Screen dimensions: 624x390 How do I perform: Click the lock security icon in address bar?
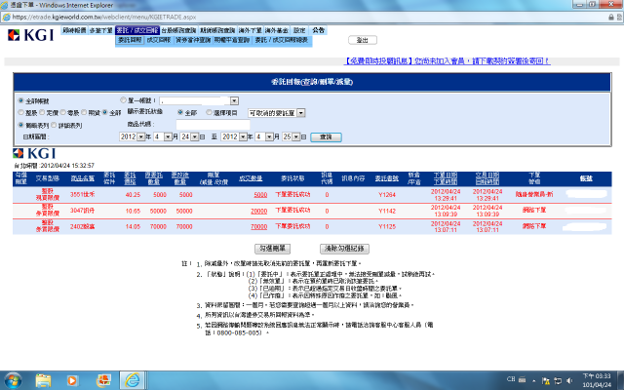coord(611,18)
